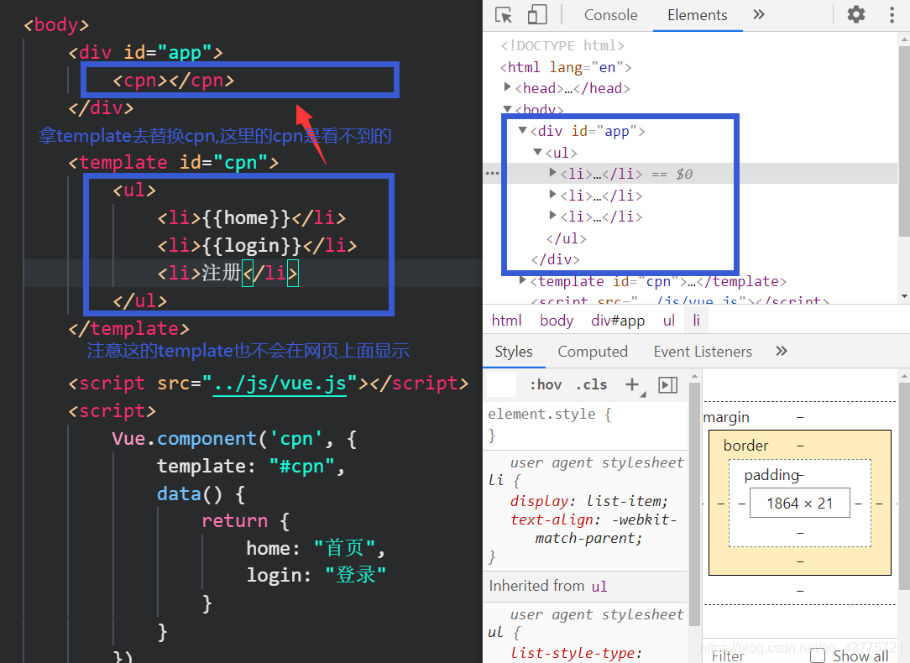Switch to the Console tab
The height and width of the screenshot is (663, 910).
pos(610,15)
